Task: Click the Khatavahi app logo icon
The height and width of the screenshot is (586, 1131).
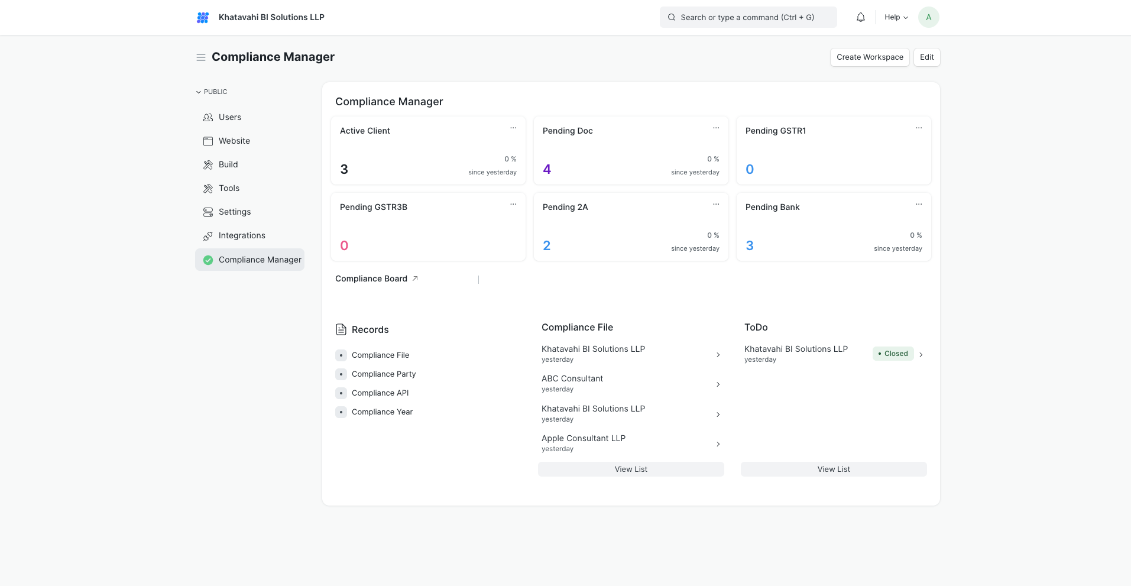Action: tap(203, 18)
